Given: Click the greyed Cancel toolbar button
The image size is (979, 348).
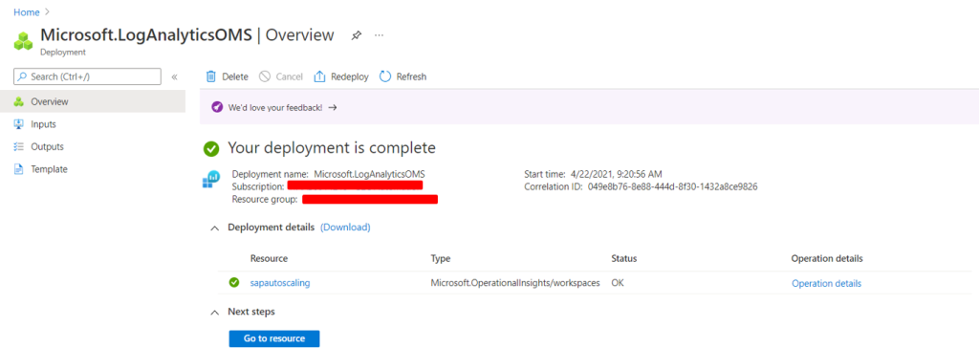Looking at the screenshot, I should coord(281,76).
